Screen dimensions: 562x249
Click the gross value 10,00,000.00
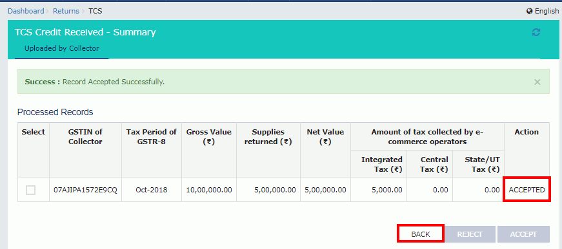pyautogui.click(x=209, y=190)
